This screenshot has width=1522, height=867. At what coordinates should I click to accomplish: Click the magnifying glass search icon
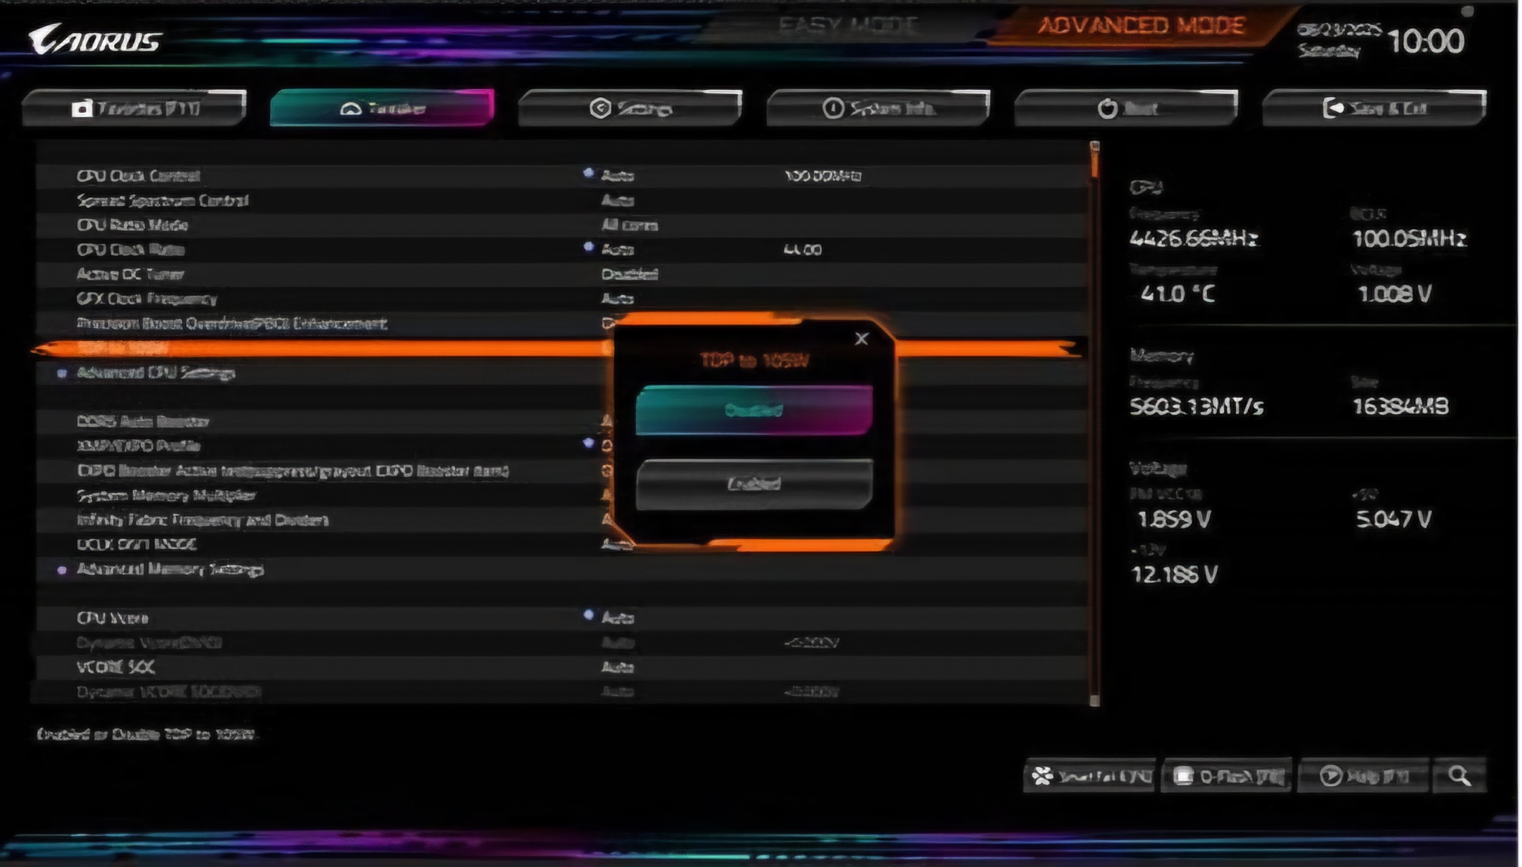1459,776
